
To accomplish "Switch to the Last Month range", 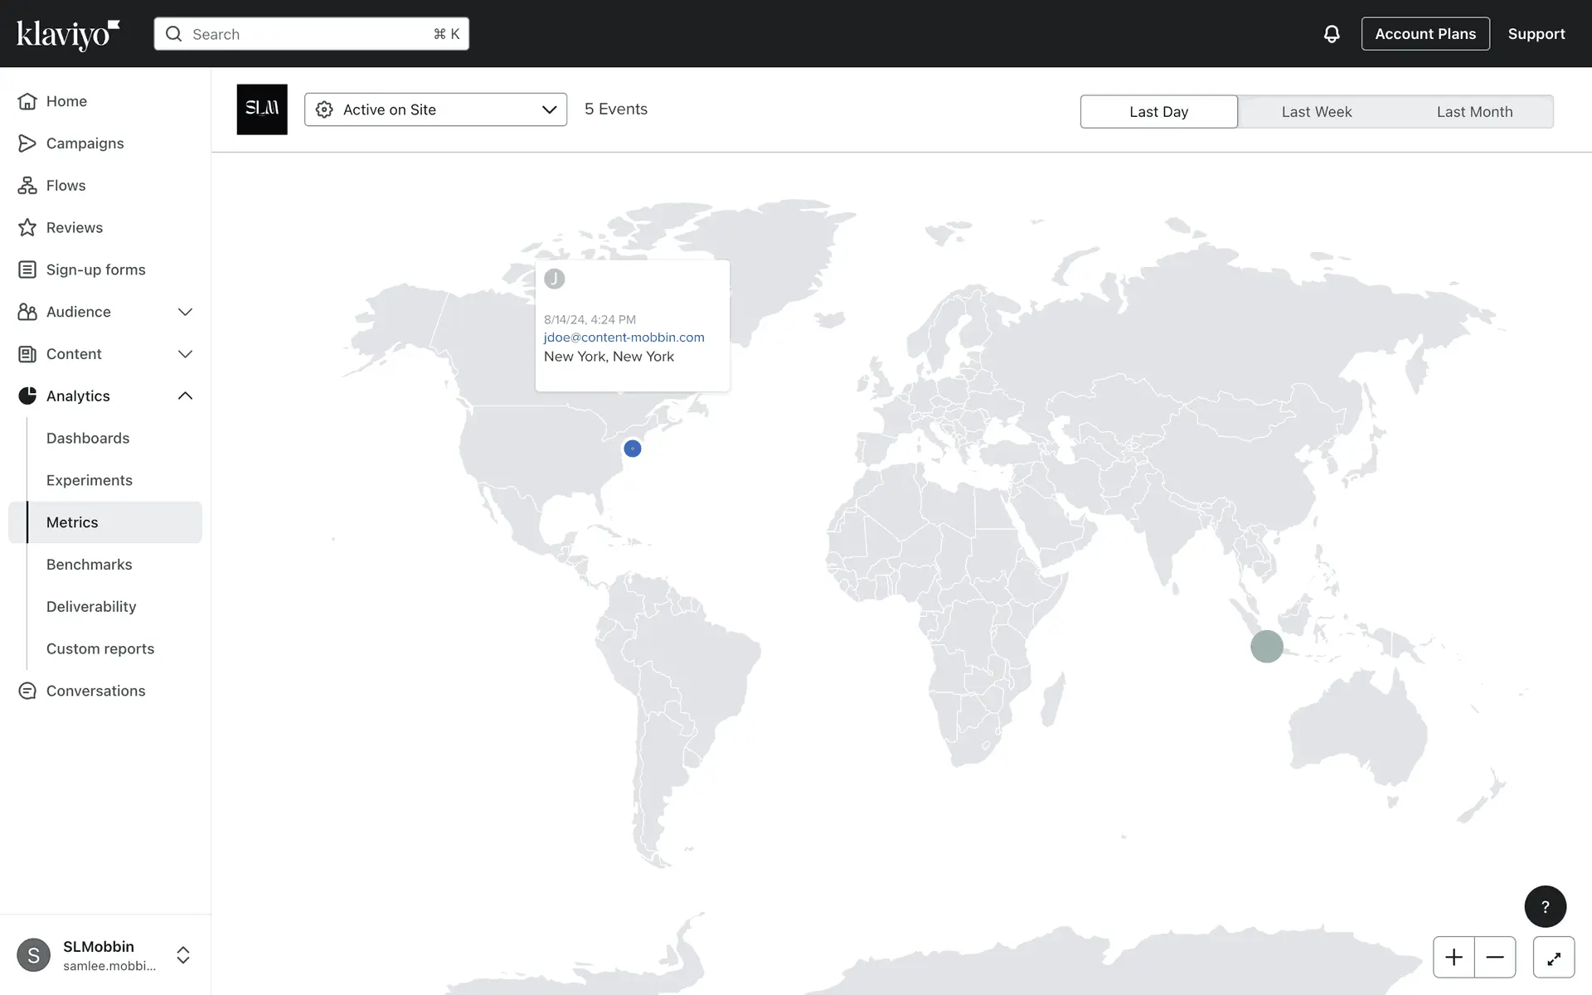I will tap(1474, 112).
